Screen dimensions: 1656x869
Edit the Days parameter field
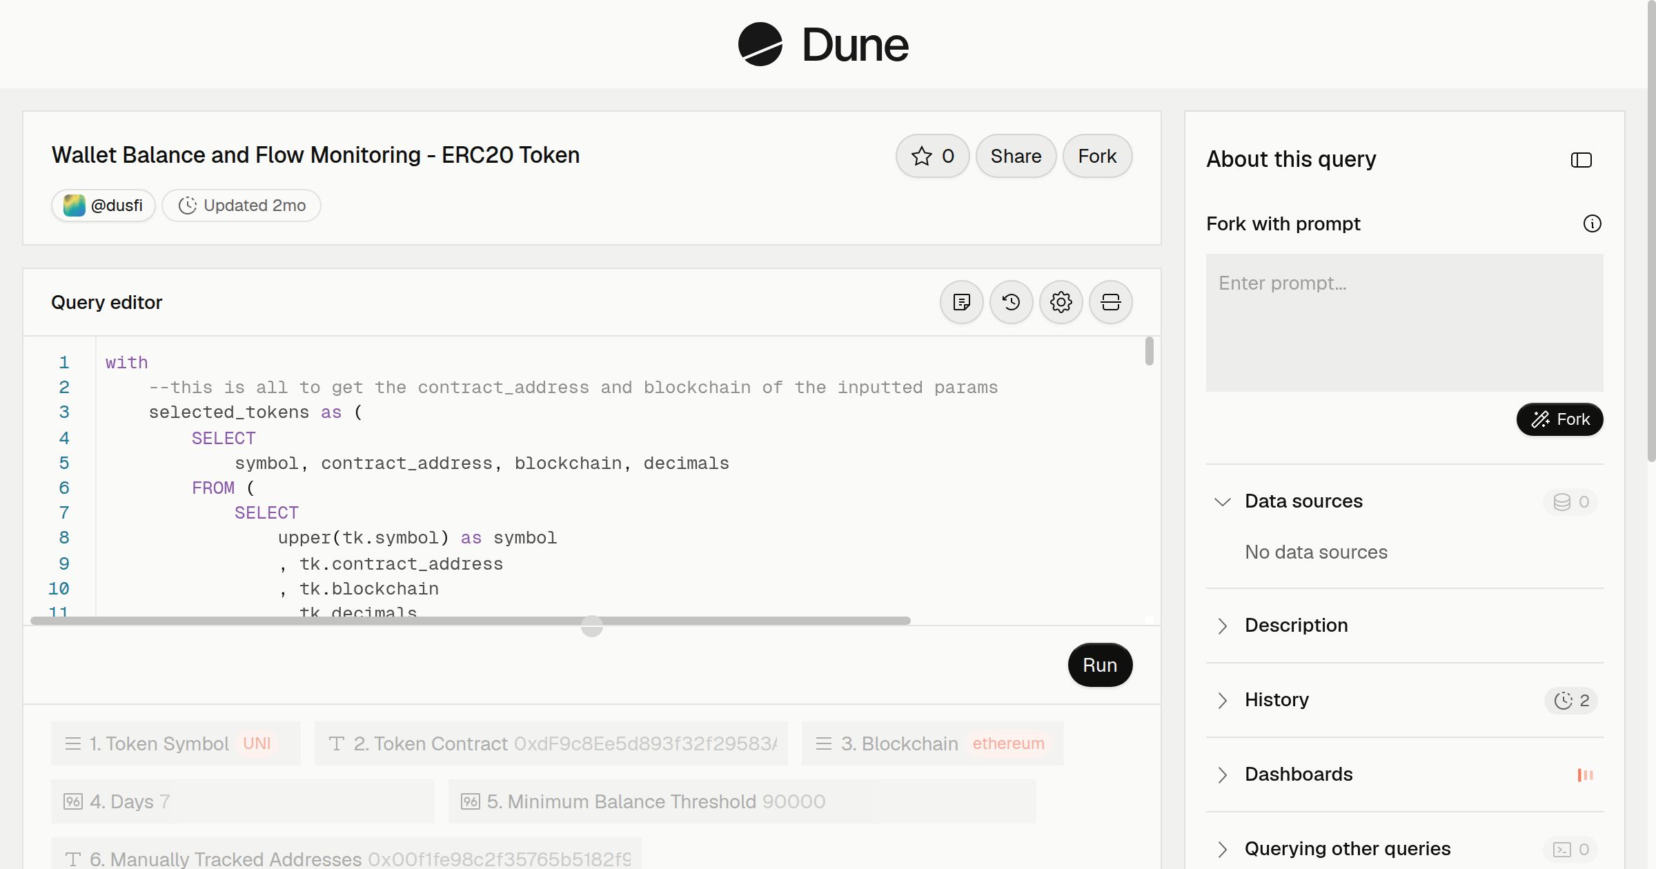point(243,801)
